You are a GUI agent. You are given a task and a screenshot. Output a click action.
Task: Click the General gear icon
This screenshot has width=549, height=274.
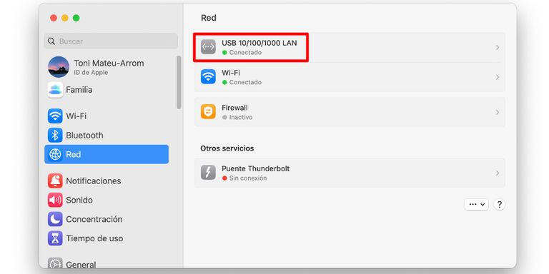pyautogui.click(x=55, y=264)
